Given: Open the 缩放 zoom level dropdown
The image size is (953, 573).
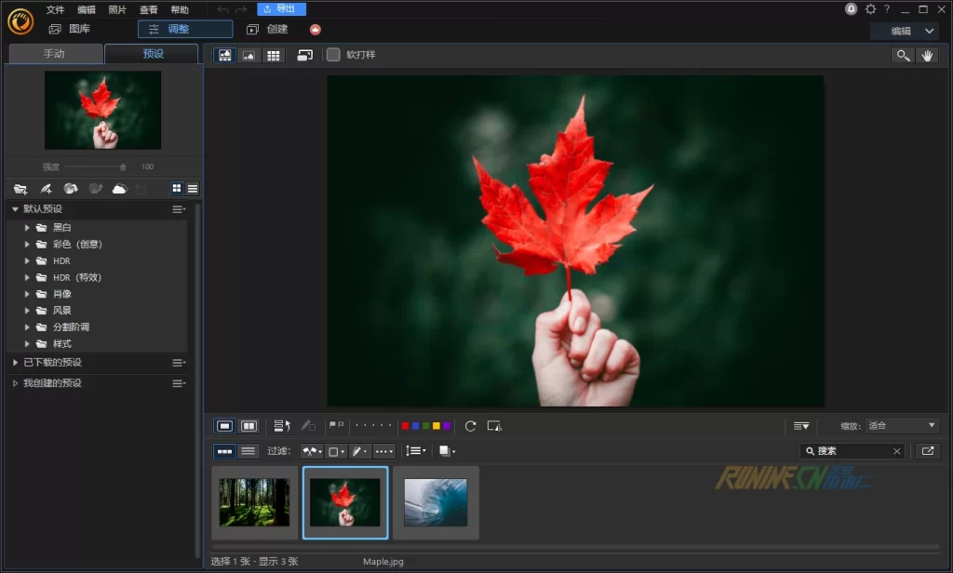Looking at the screenshot, I should (901, 426).
